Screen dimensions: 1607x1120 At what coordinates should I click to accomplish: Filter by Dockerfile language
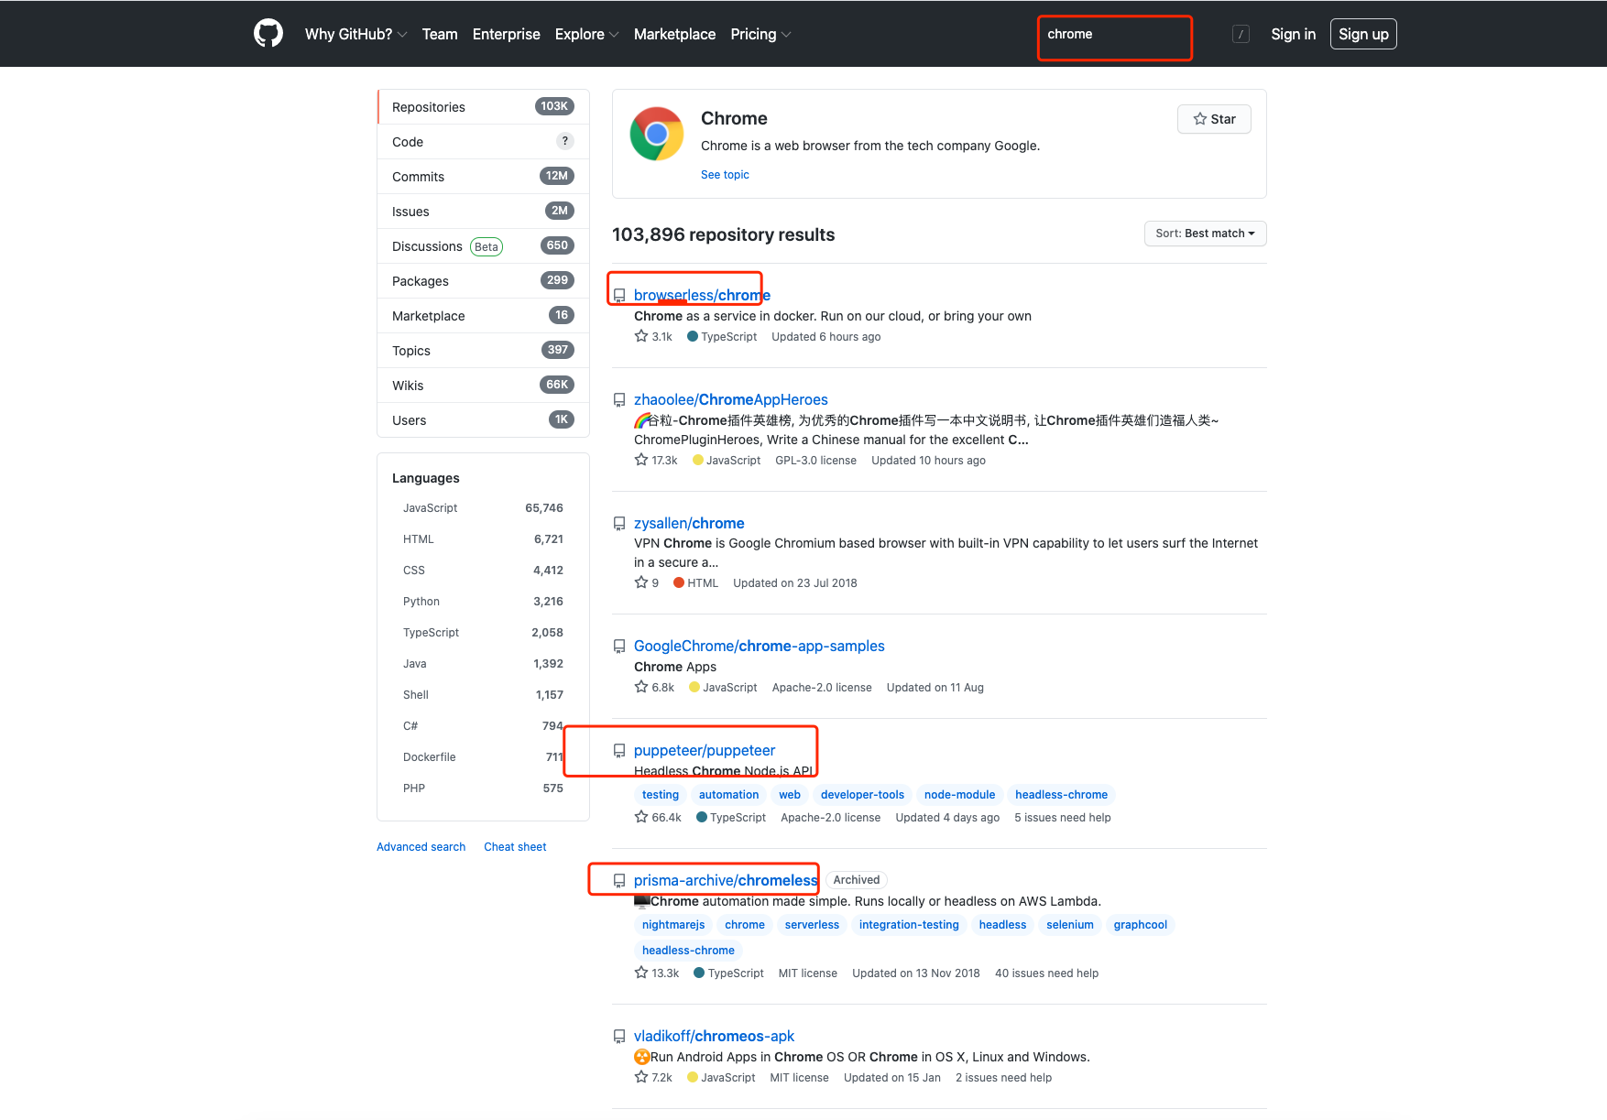pyautogui.click(x=483, y=757)
